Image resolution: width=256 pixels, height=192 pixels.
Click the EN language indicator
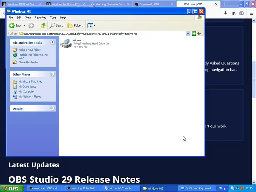tap(220, 188)
